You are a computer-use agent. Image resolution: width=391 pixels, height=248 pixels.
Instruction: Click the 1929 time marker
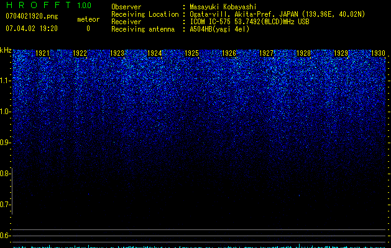point(341,53)
